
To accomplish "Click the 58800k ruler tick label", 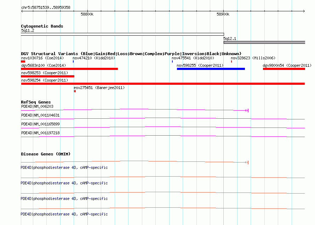I will [87, 14].
